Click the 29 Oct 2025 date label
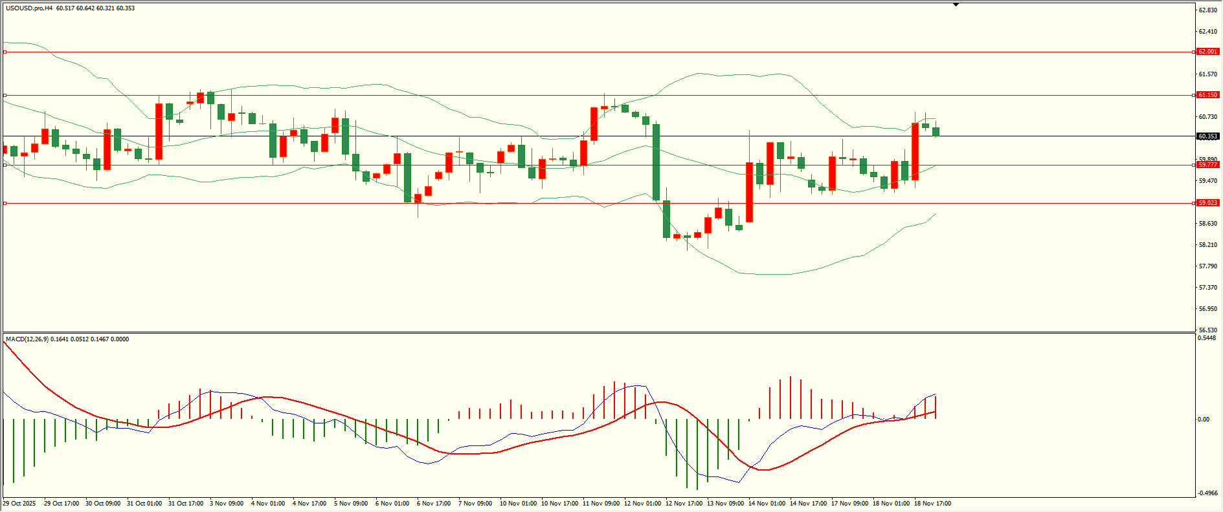 click(x=19, y=504)
